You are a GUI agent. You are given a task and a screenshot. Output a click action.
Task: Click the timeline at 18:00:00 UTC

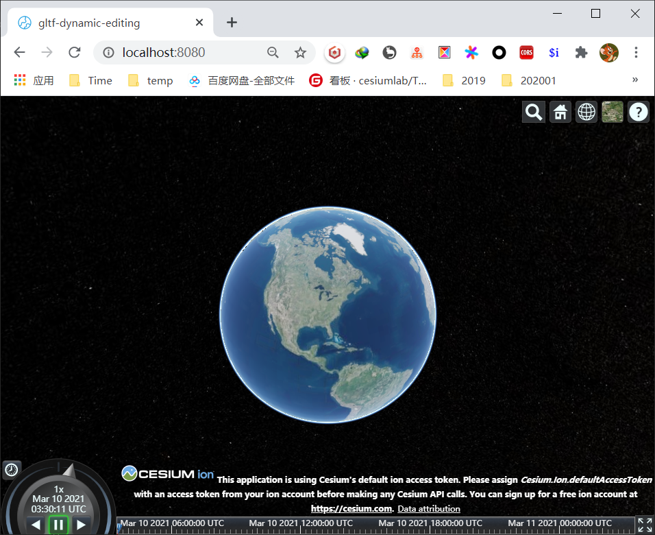[x=430, y=525]
